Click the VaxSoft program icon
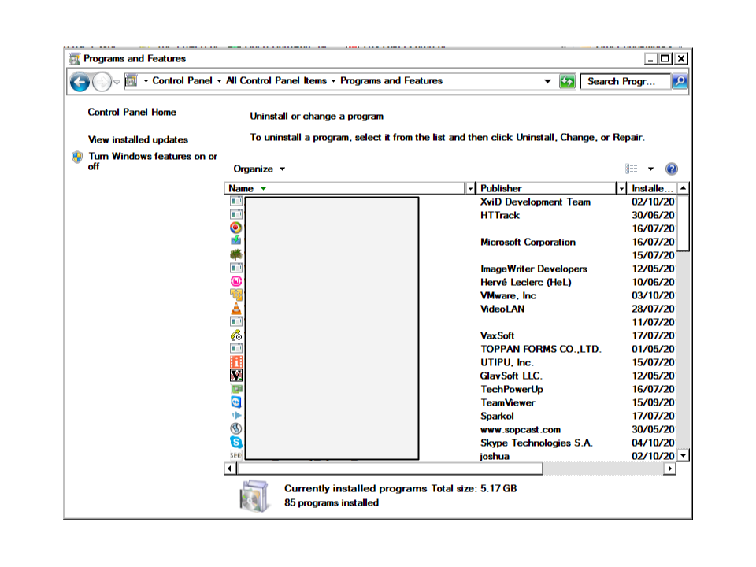Screen dimensions: 756x567 235,335
